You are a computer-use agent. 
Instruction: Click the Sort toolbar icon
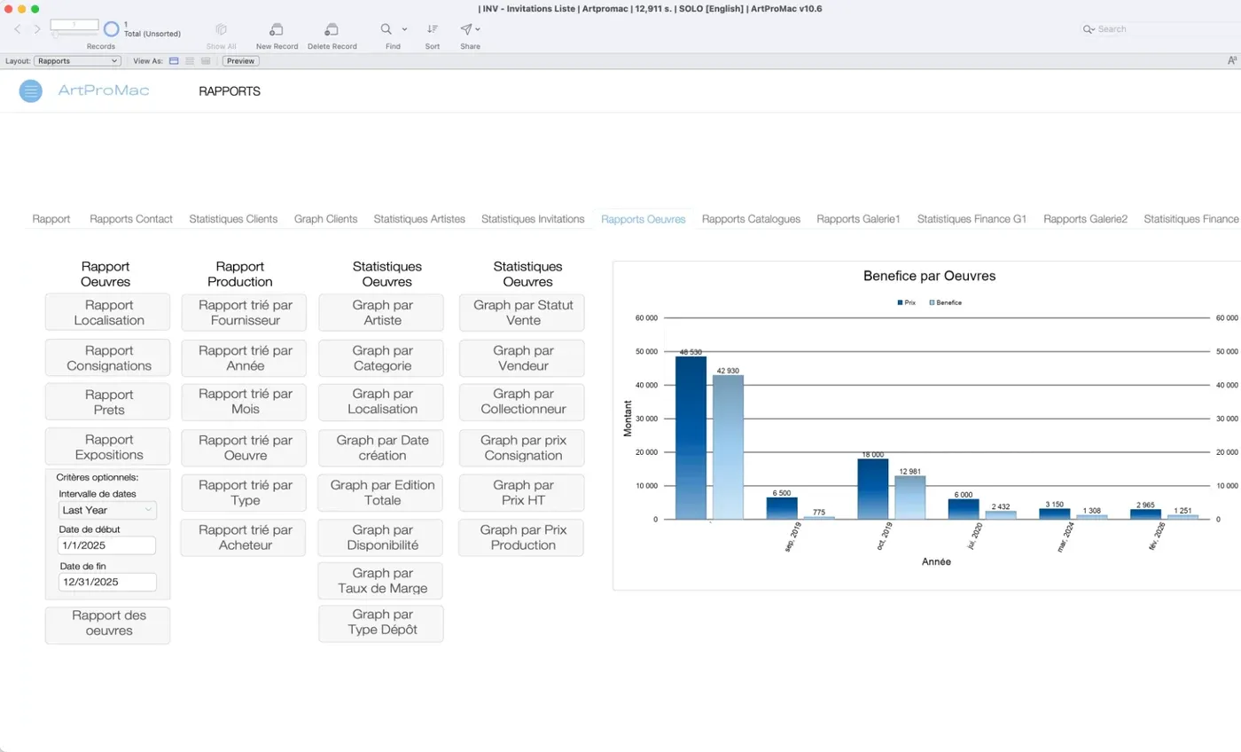433,29
